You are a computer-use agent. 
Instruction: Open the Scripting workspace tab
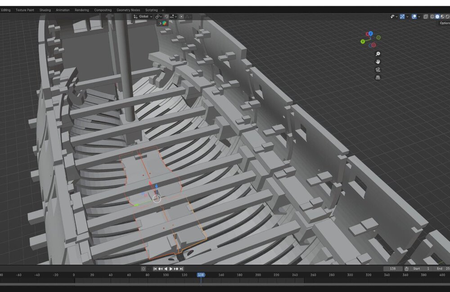click(152, 10)
